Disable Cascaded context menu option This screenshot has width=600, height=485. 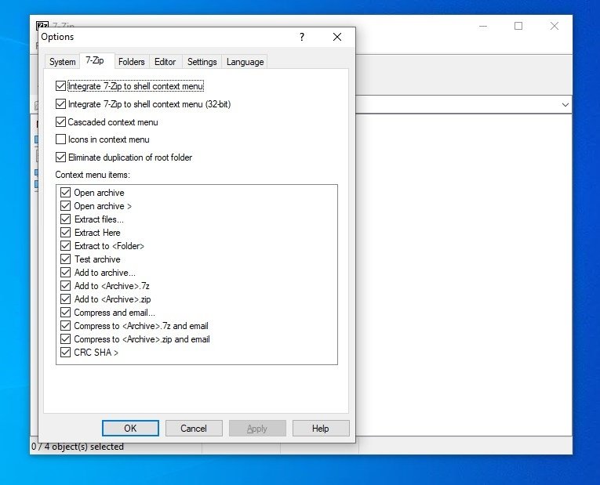(x=60, y=122)
